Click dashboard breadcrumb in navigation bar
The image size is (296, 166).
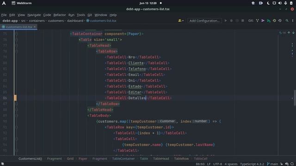pyautogui.click(x=75, y=21)
